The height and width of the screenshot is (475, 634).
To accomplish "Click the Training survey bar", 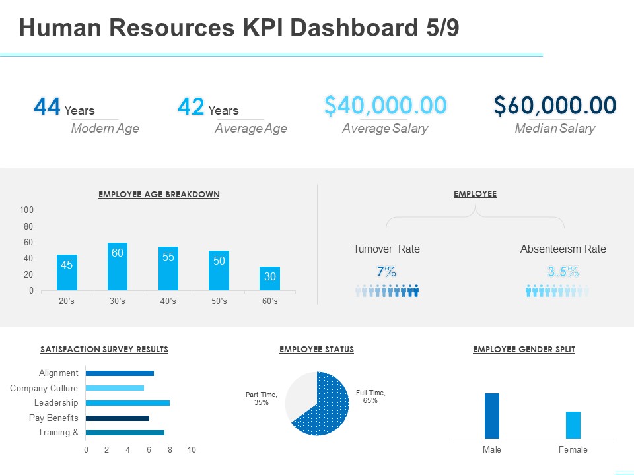I will (125, 433).
